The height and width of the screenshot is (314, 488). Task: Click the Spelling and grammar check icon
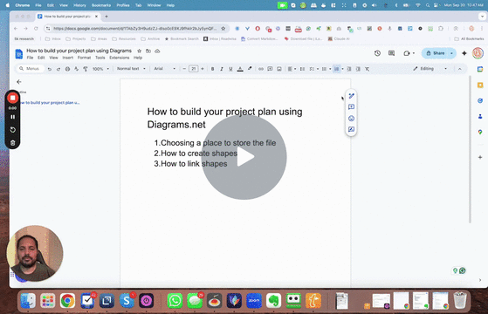pyautogui.click(x=76, y=69)
